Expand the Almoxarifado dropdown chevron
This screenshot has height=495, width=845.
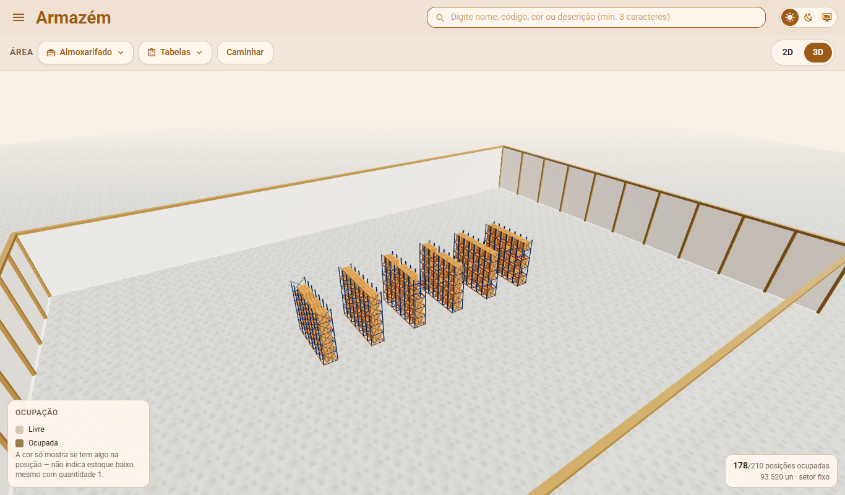click(x=121, y=53)
